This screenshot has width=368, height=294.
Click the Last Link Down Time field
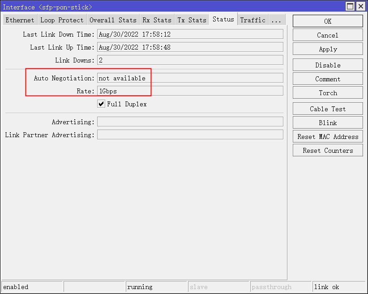click(x=190, y=34)
